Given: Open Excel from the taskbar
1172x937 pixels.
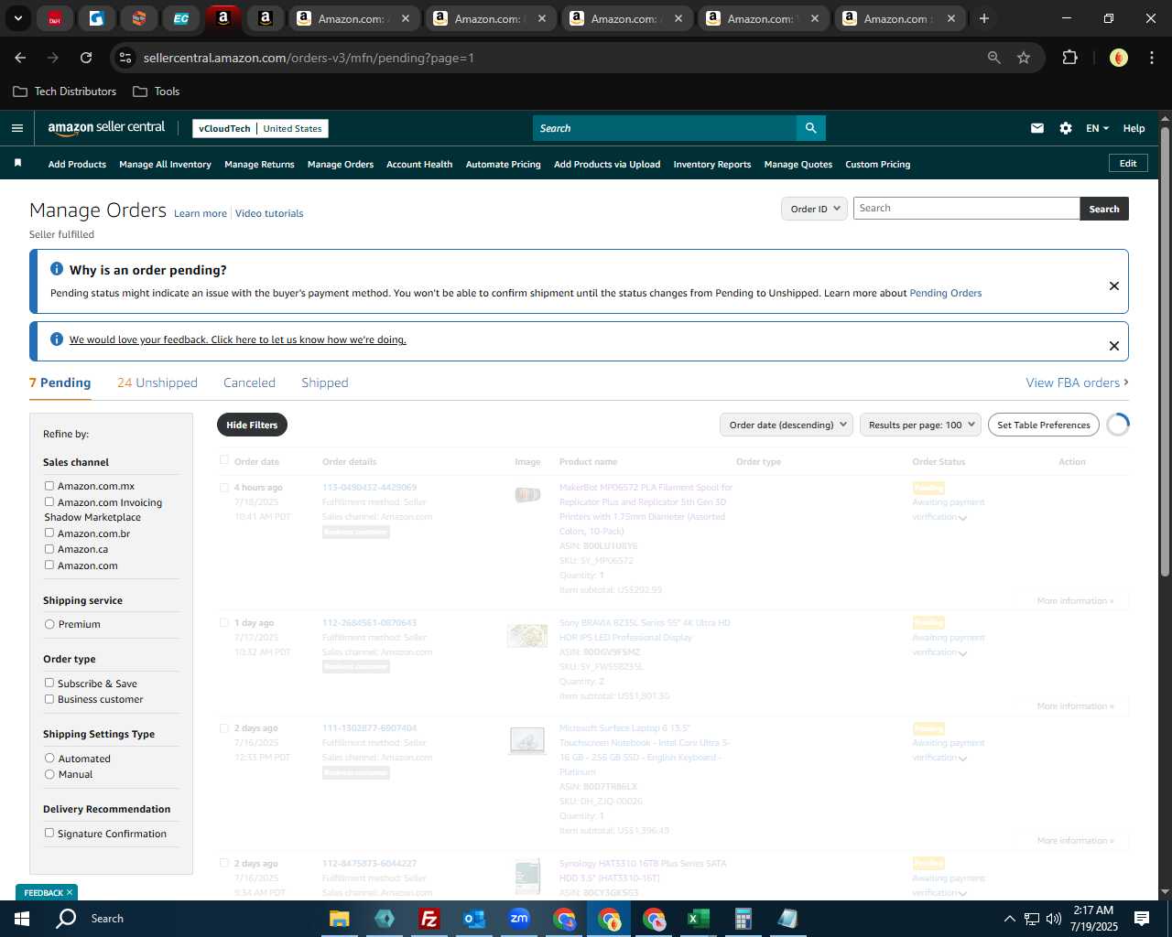Looking at the screenshot, I should point(698,919).
